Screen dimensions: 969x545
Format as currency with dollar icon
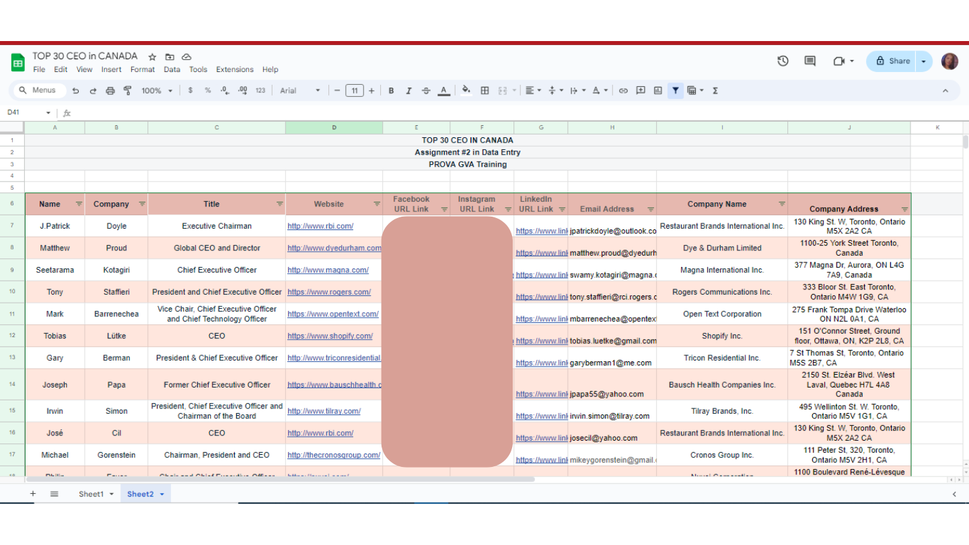click(190, 91)
